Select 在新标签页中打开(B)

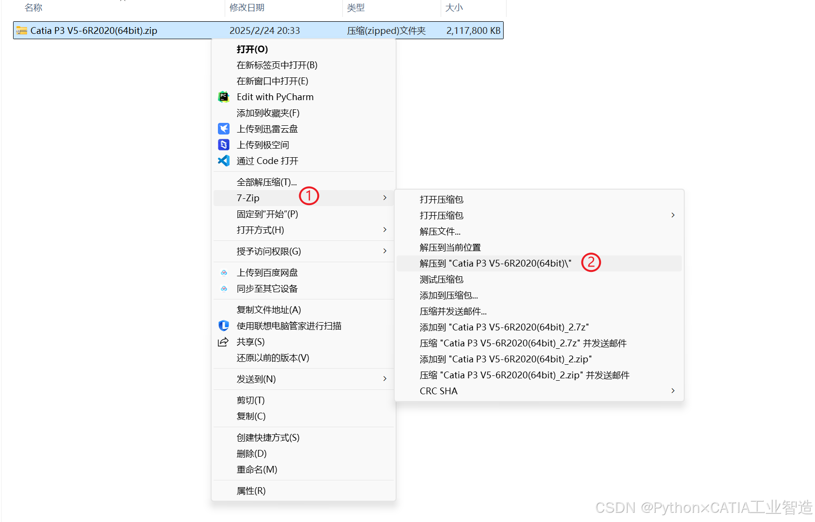304,65
